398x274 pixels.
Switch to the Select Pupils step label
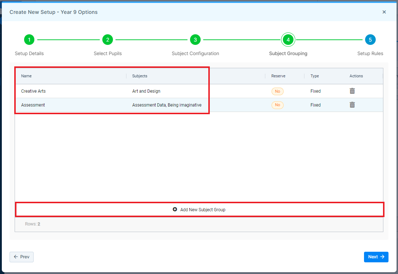[x=107, y=53]
